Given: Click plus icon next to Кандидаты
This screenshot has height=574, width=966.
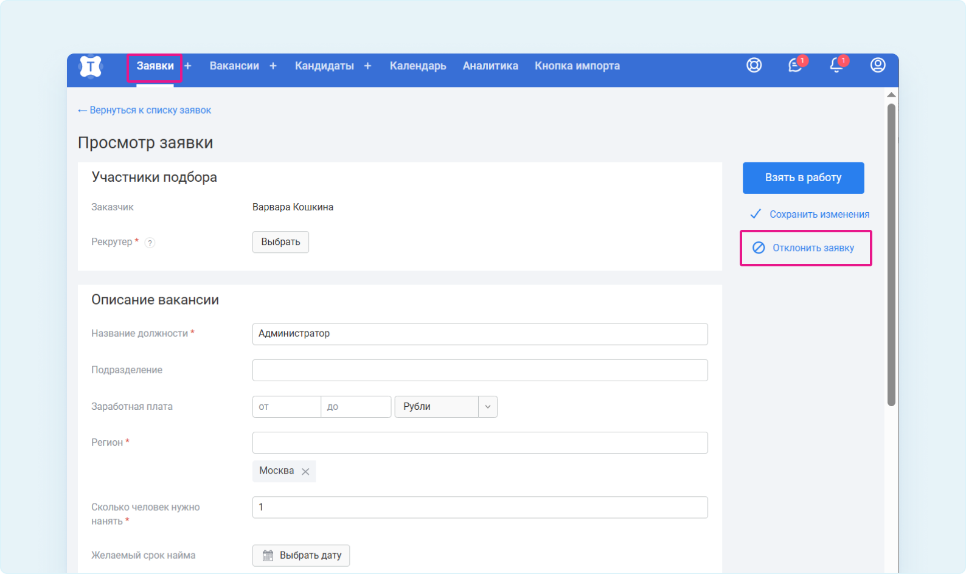Looking at the screenshot, I should click(x=367, y=66).
